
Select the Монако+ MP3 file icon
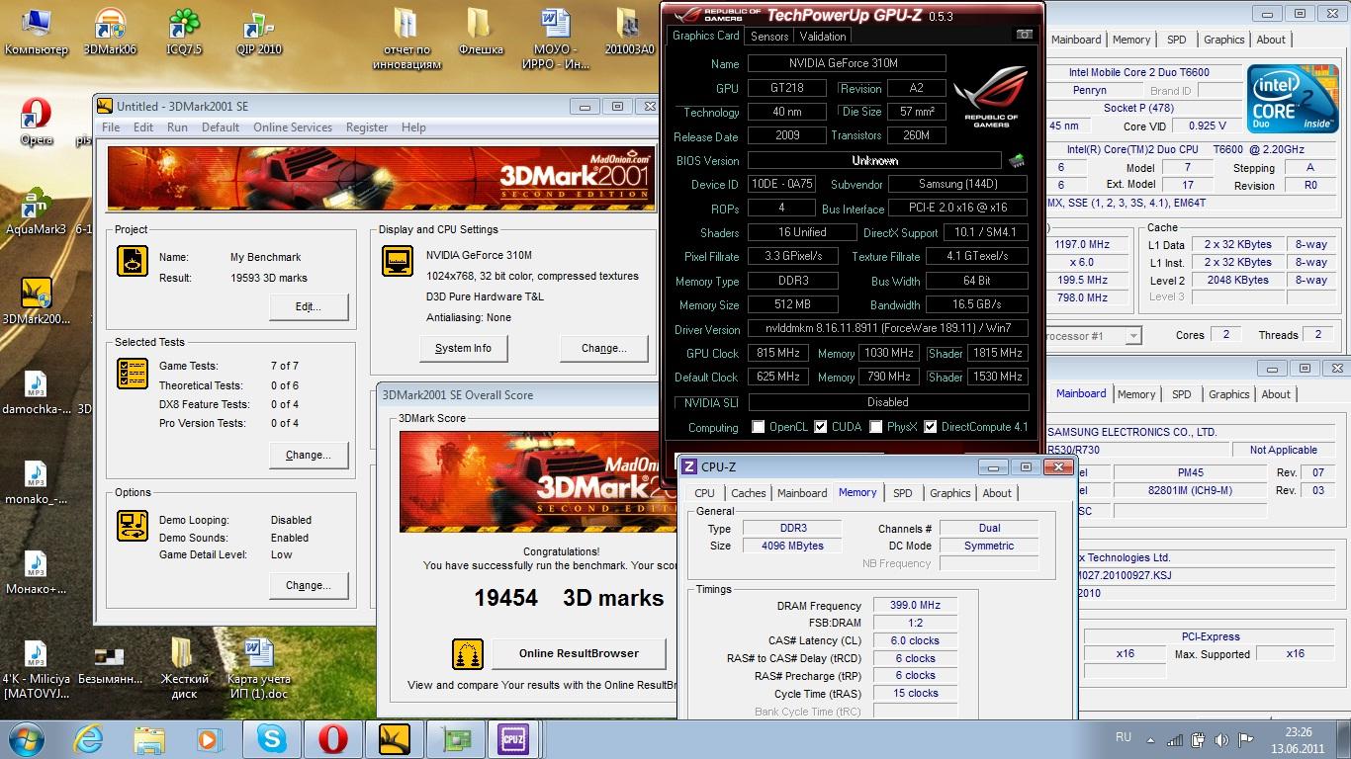[x=36, y=570]
